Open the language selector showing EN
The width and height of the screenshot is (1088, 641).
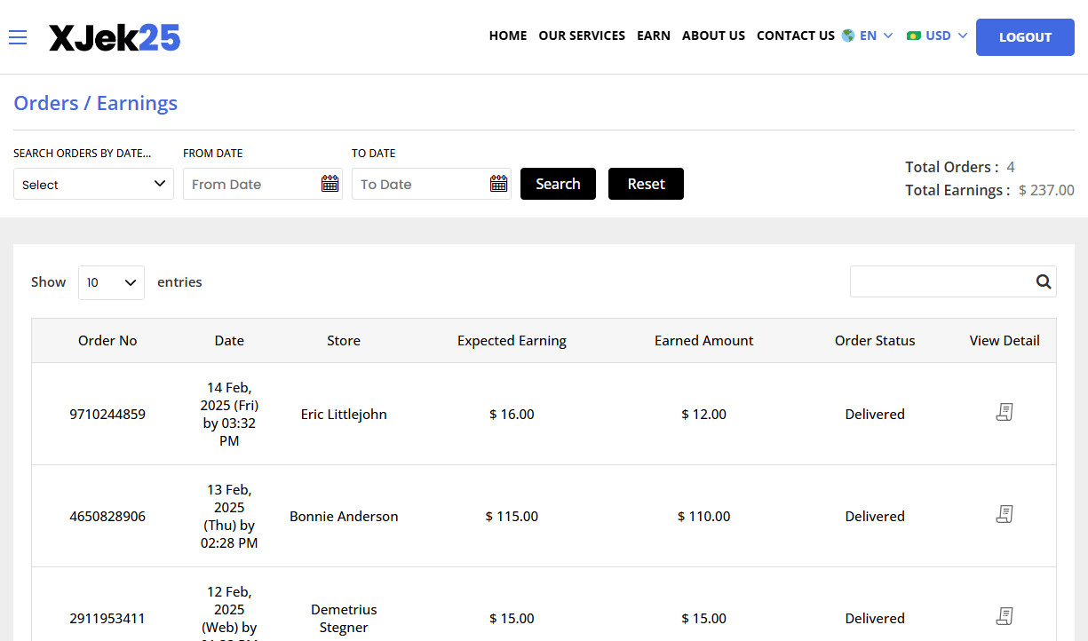coord(868,36)
